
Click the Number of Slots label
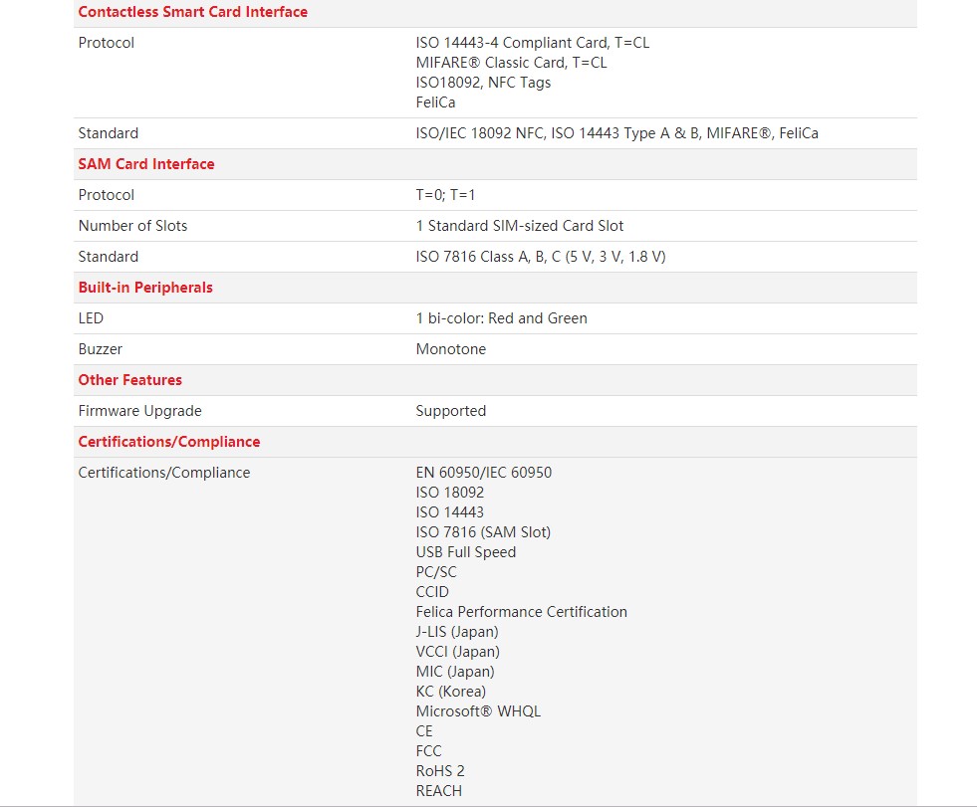pyautogui.click(x=132, y=226)
